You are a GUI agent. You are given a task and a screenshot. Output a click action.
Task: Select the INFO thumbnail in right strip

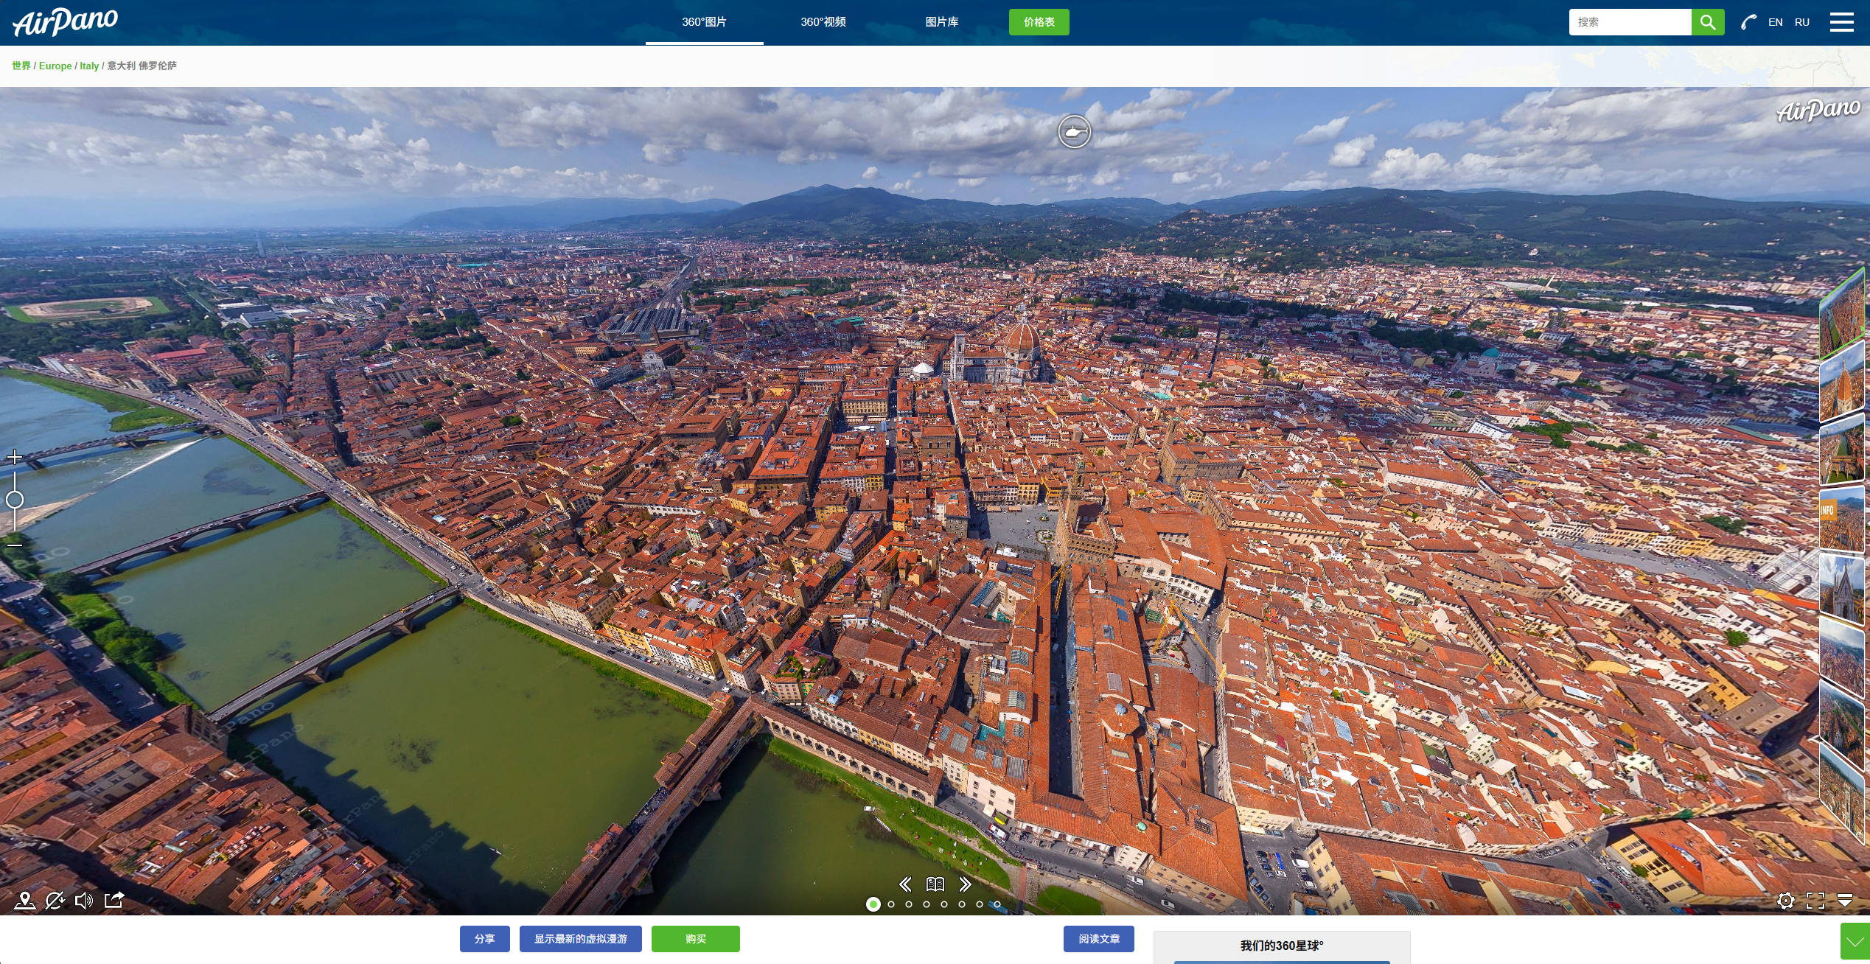pos(1841,520)
